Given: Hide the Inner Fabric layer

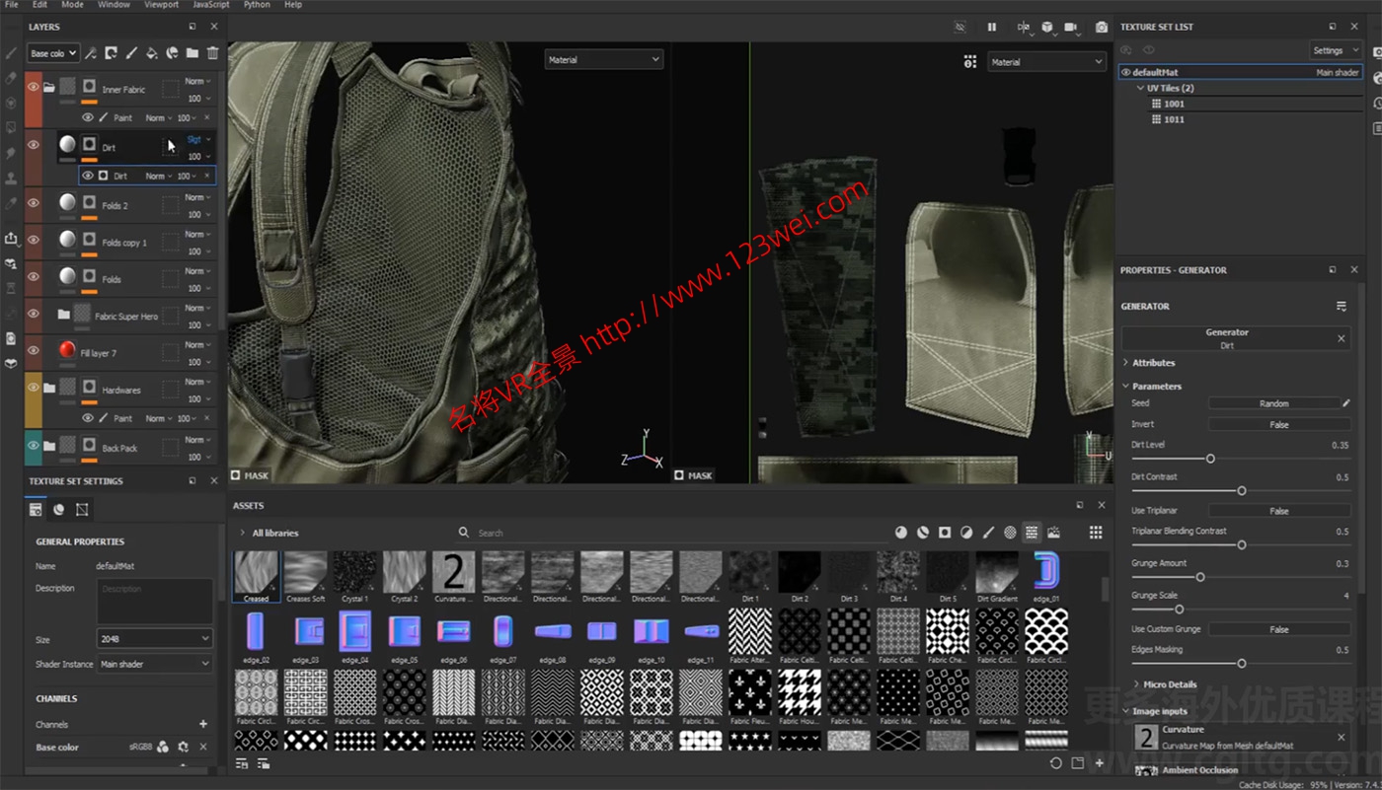Looking at the screenshot, I should [34, 85].
